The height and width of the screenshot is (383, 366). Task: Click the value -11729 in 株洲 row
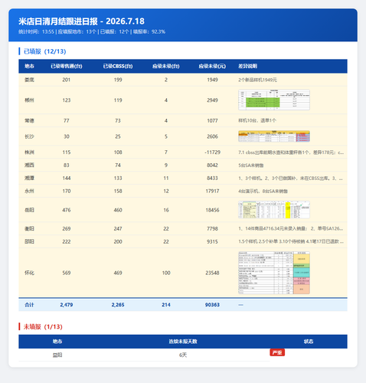tap(212, 152)
